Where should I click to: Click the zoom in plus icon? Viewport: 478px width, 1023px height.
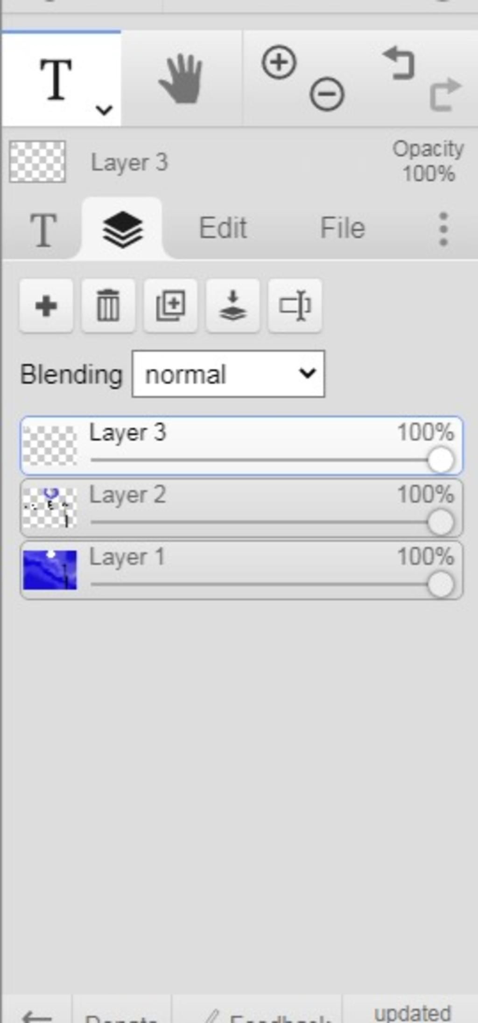coord(279,62)
